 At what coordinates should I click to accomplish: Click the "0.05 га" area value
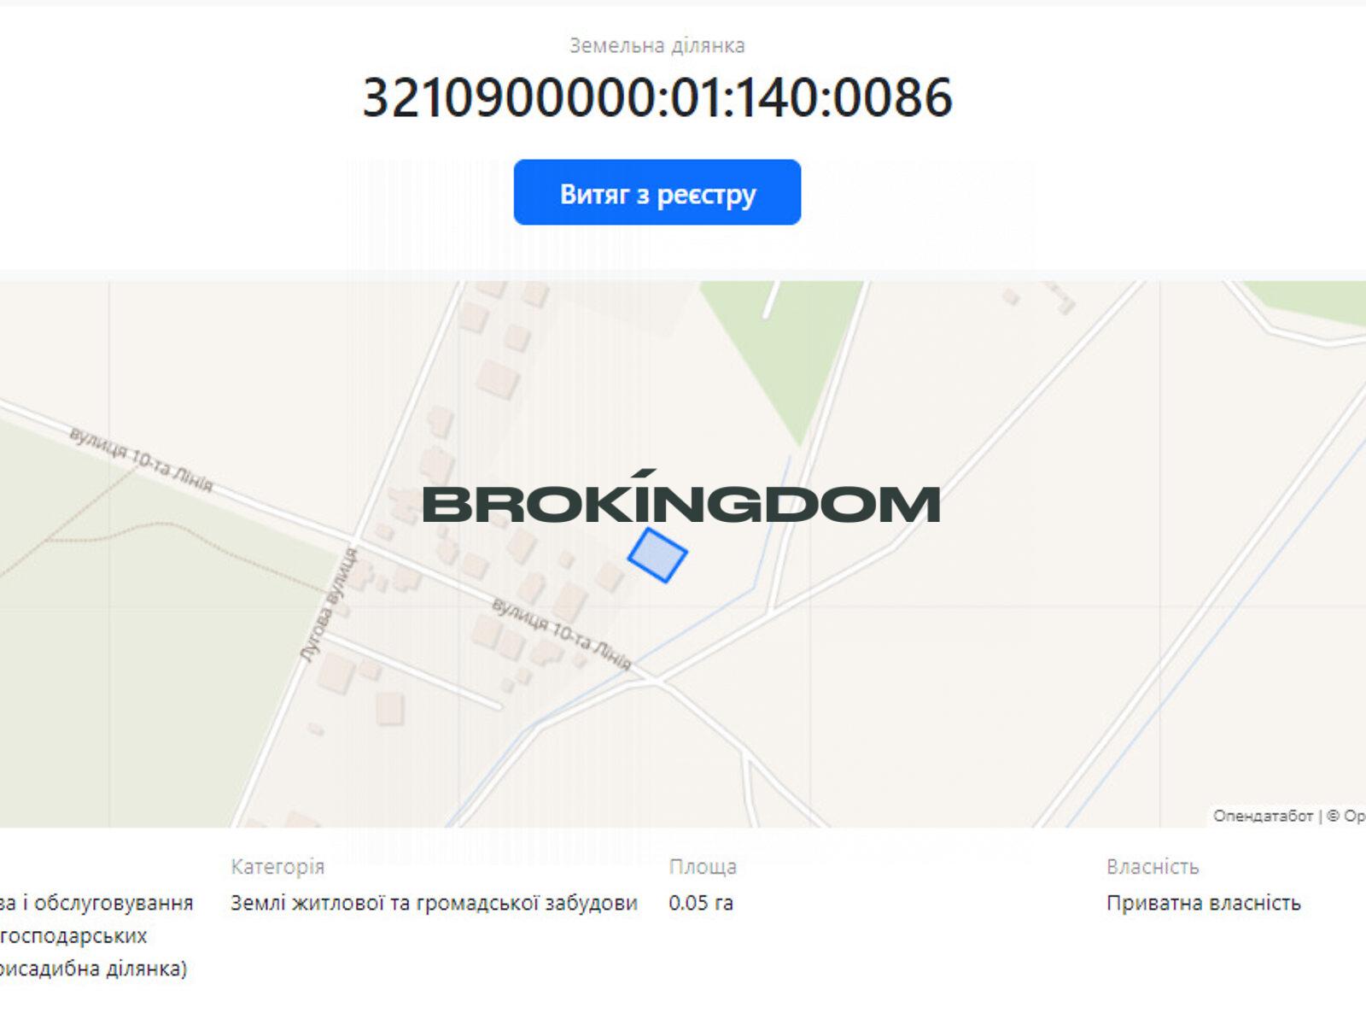(701, 903)
